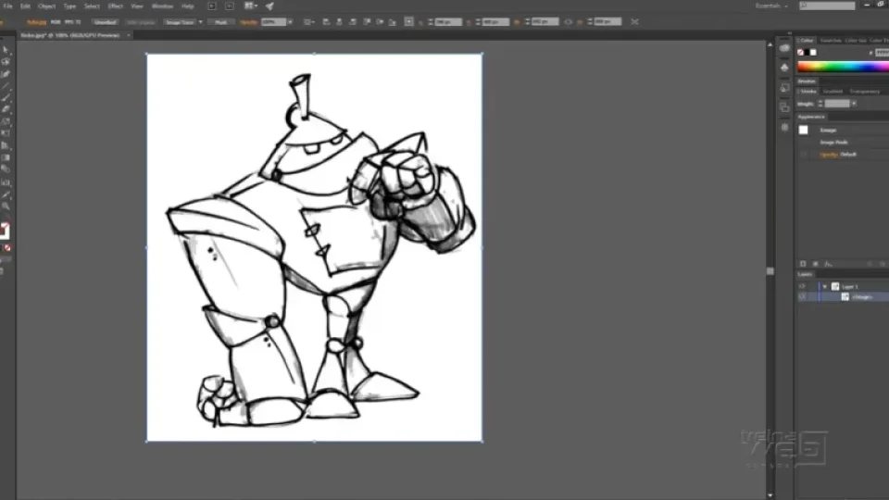The width and height of the screenshot is (889, 500).
Task: Click the Mask button
Action: click(221, 22)
